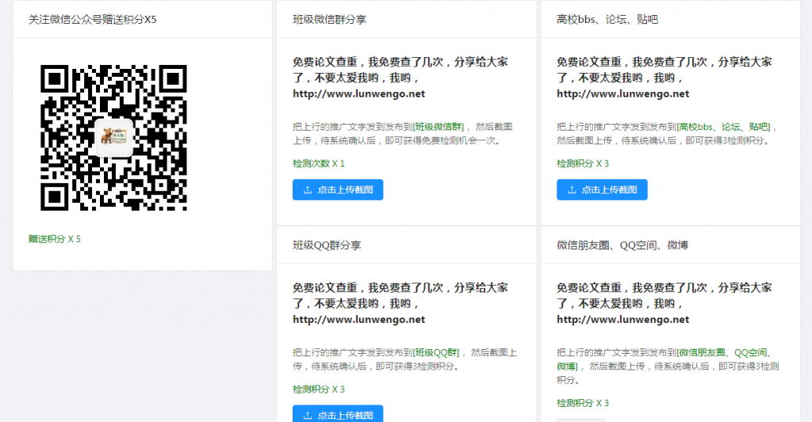Click upload screenshot button under 高校bbs、论坛、贴吧
The width and height of the screenshot is (812, 422).
(602, 190)
